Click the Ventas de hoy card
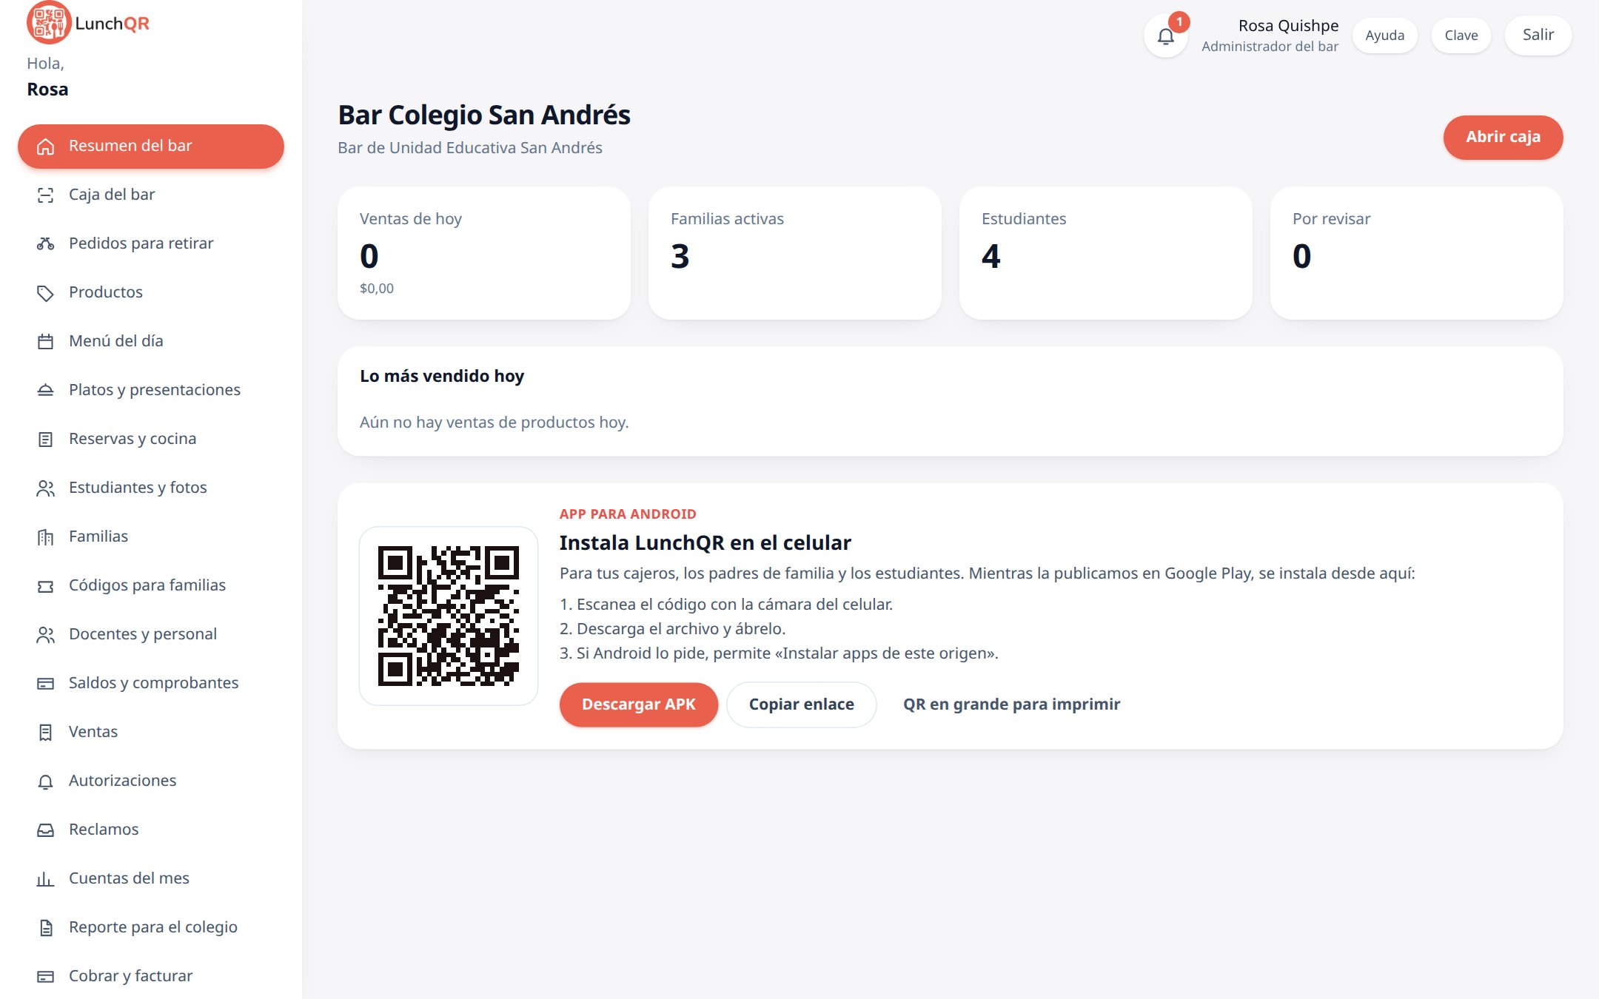The height and width of the screenshot is (999, 1599). [484, 253]
